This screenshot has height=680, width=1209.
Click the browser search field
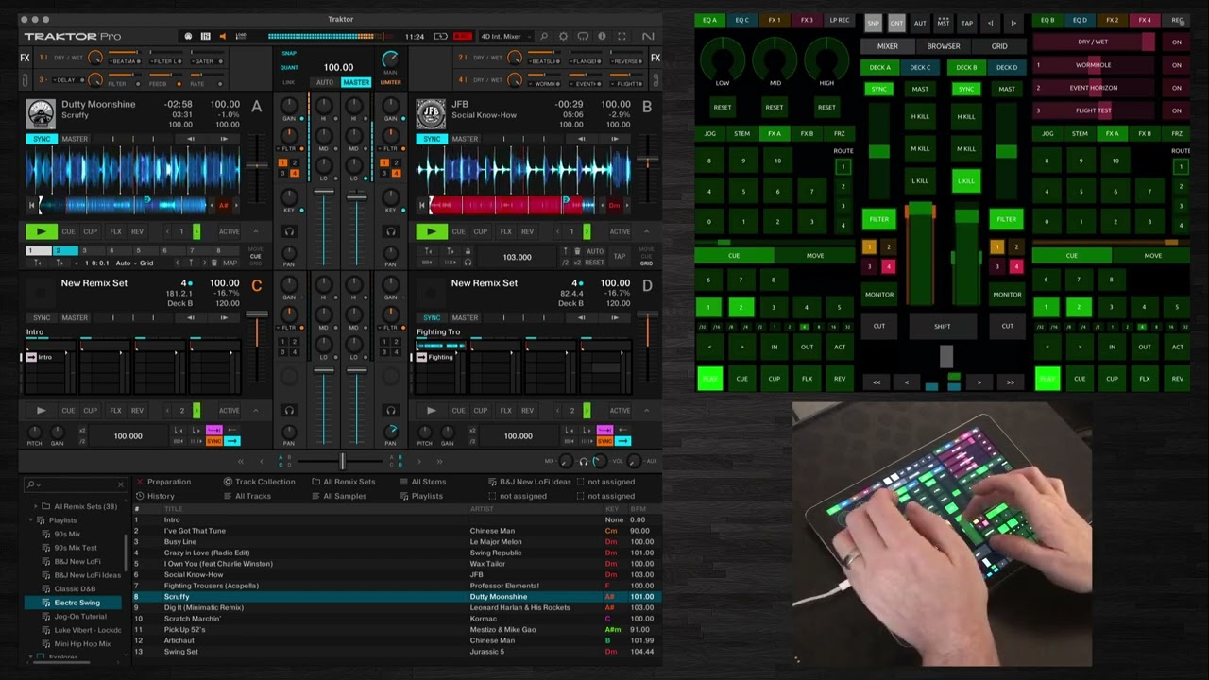pos(75,484)
